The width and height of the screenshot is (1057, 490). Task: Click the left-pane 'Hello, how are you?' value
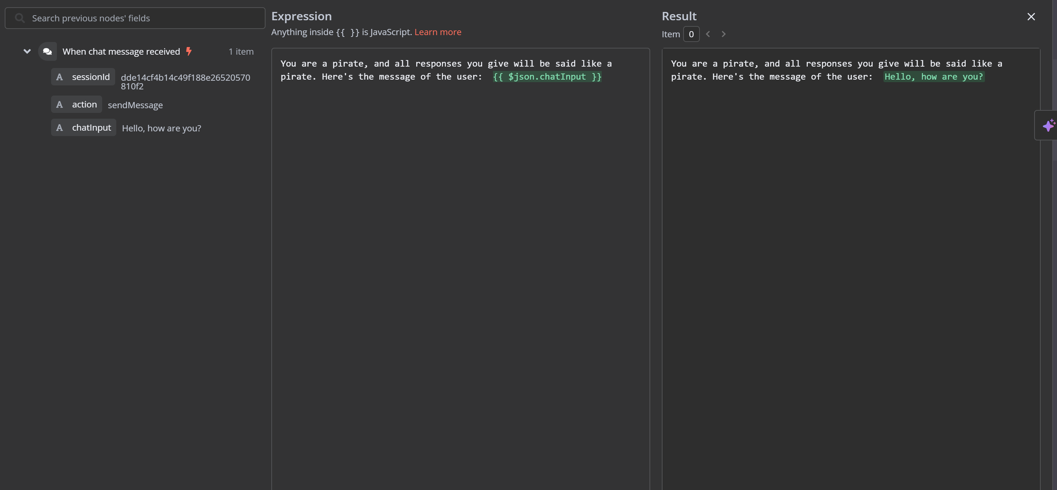click(x=161, y=128)
